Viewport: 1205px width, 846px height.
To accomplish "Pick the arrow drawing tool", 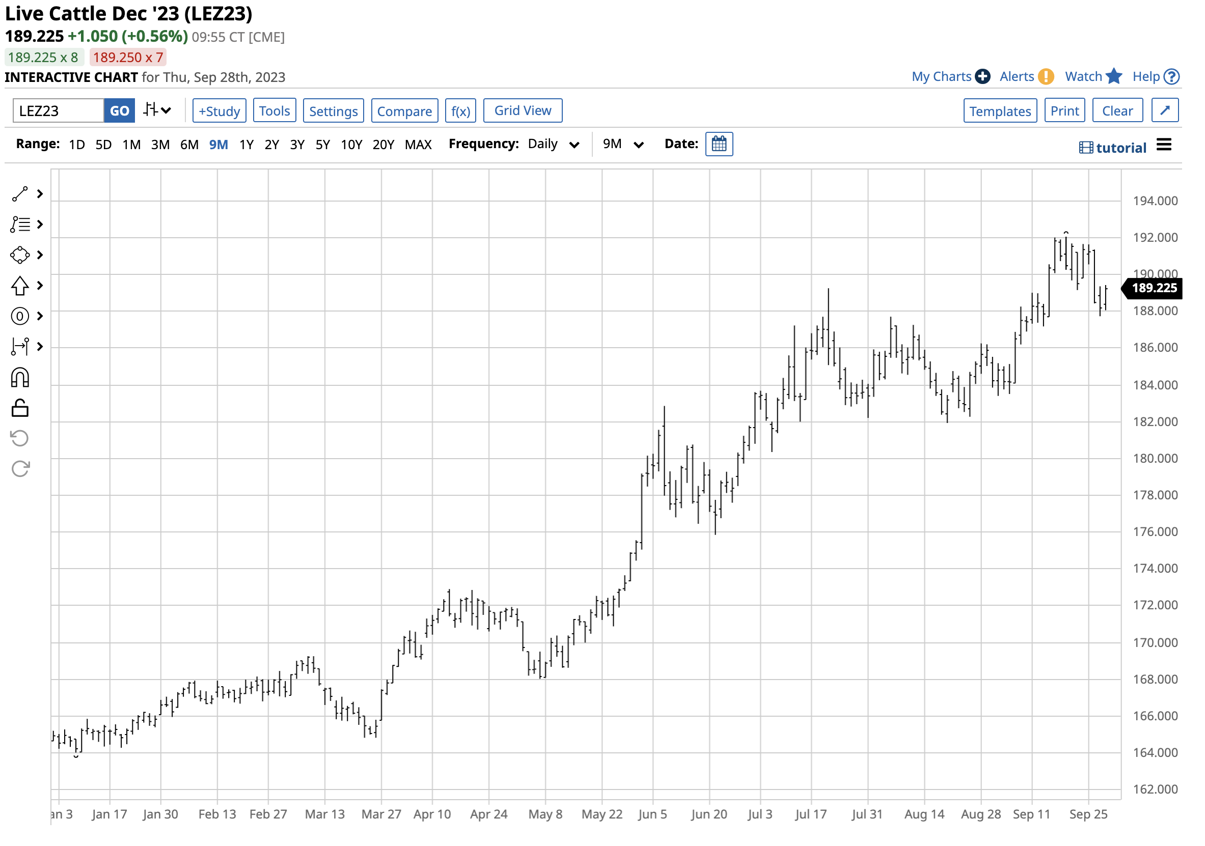I will pyautogui.click(x=19, y=287).
